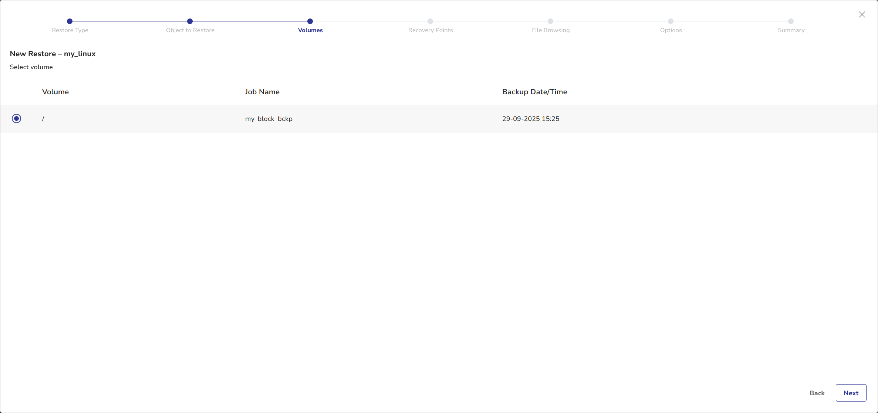Click the Restore Type step dot
The image size is (878, 413).
(x=70, y=21)
